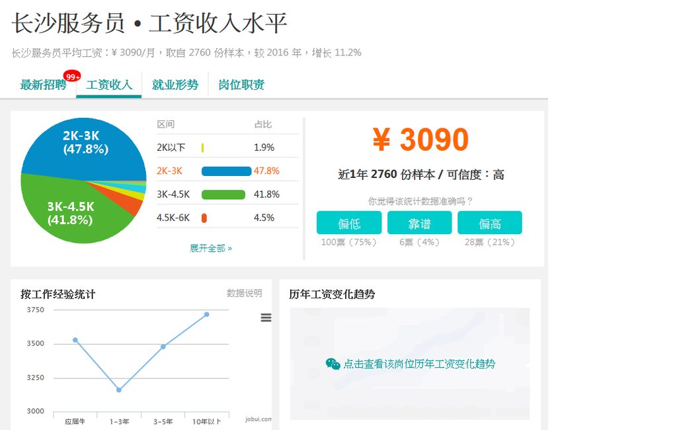Open the chart hamburger menu icon

point(266,318)
